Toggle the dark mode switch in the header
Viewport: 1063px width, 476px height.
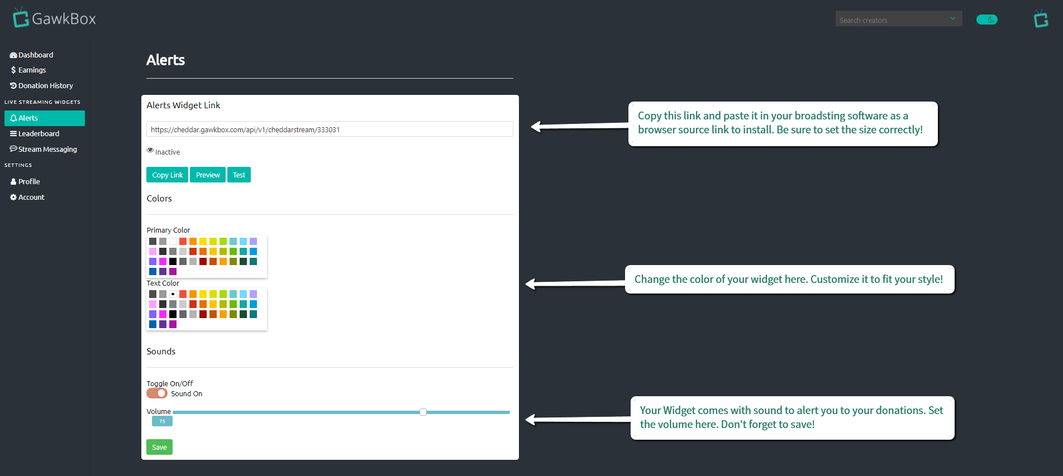tap(987, 20)
